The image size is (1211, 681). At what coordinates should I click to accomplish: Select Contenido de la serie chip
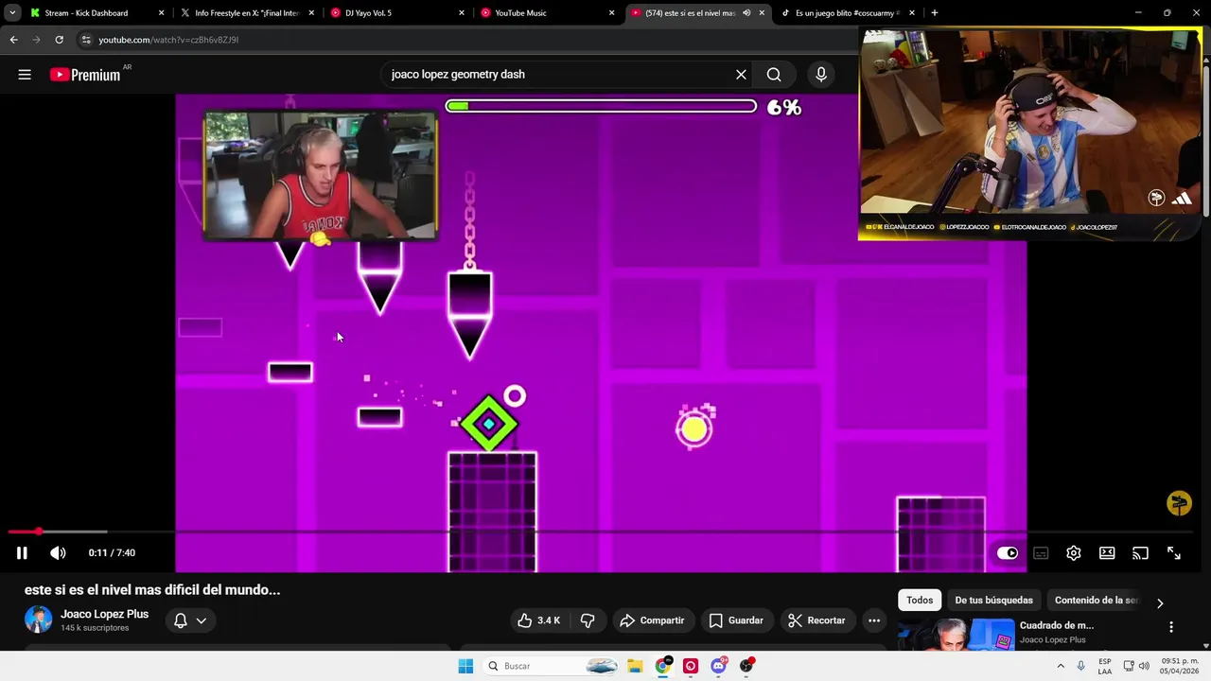[1097, 601]
